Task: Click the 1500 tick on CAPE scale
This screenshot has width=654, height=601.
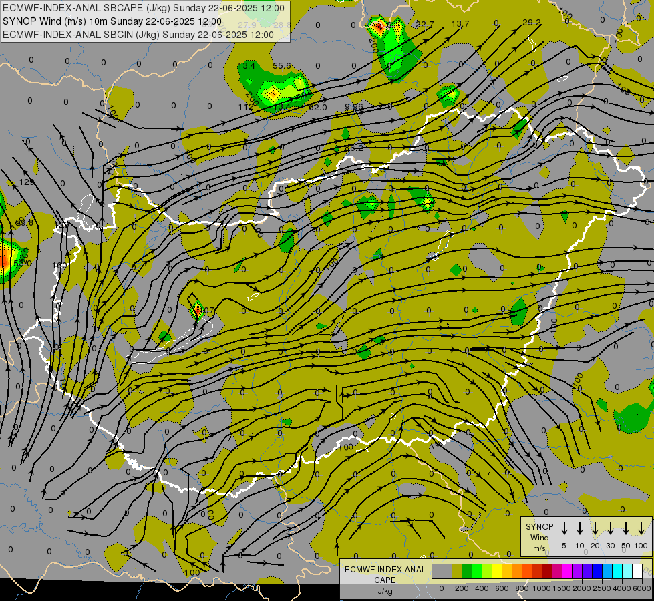Action: (x=561, y=588)
